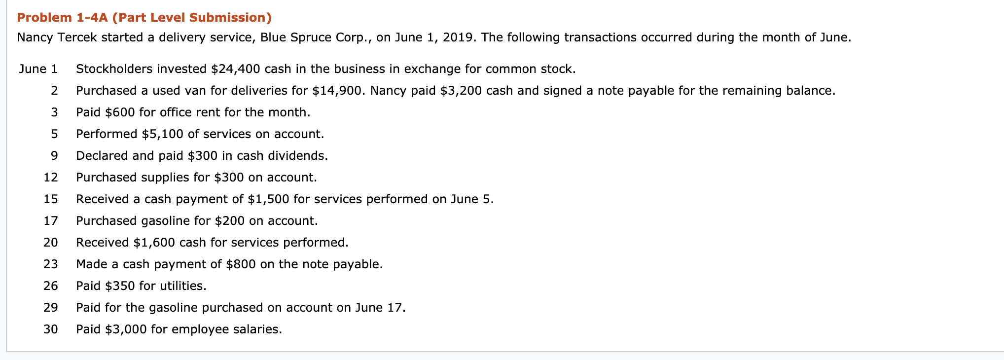Click the Paid $350 for utilities line
1004x360 pixels.
click(142, 286)
